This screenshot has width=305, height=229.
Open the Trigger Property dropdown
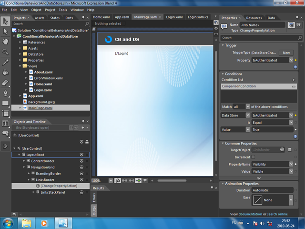(x=291, y=60)
